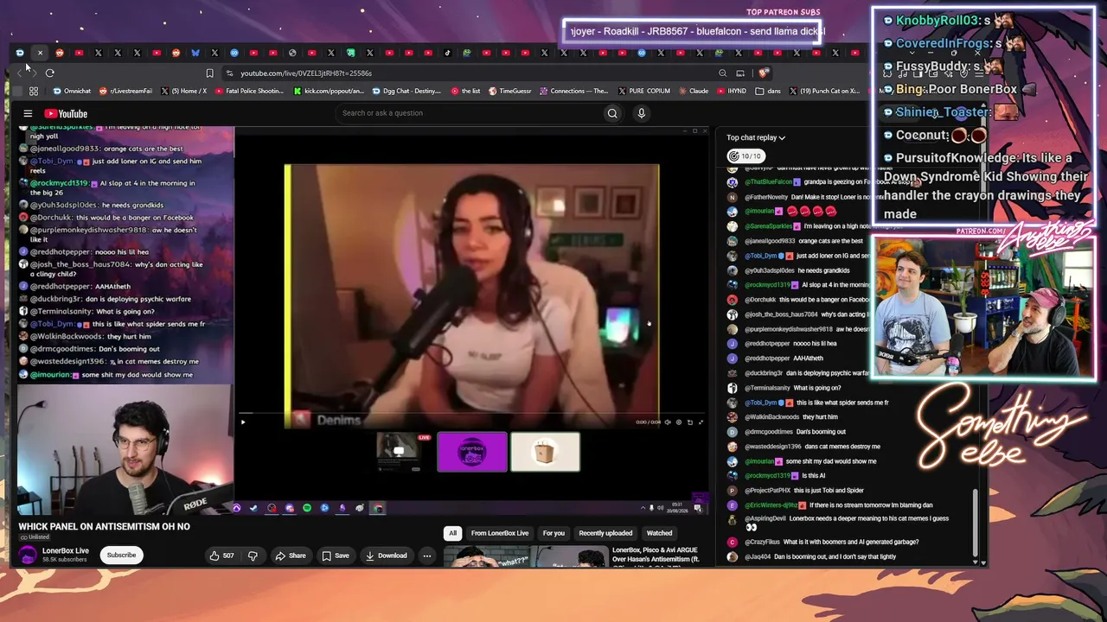1107x622 pixels.
Task: Click @Jaq404 chat message author
Action: click(758, 557)
